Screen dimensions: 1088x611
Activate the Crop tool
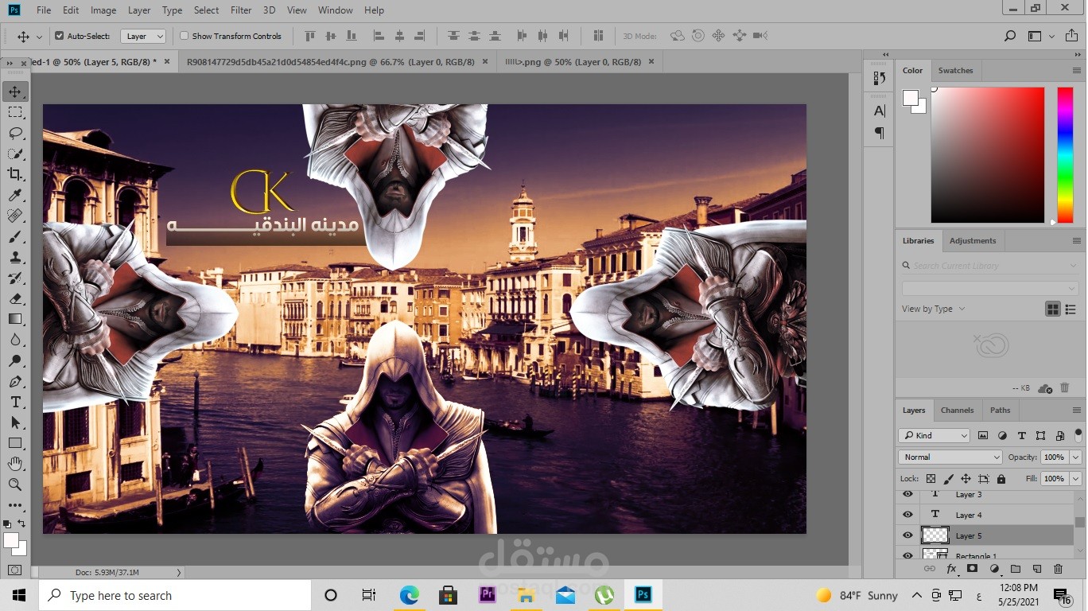point(15,174)
